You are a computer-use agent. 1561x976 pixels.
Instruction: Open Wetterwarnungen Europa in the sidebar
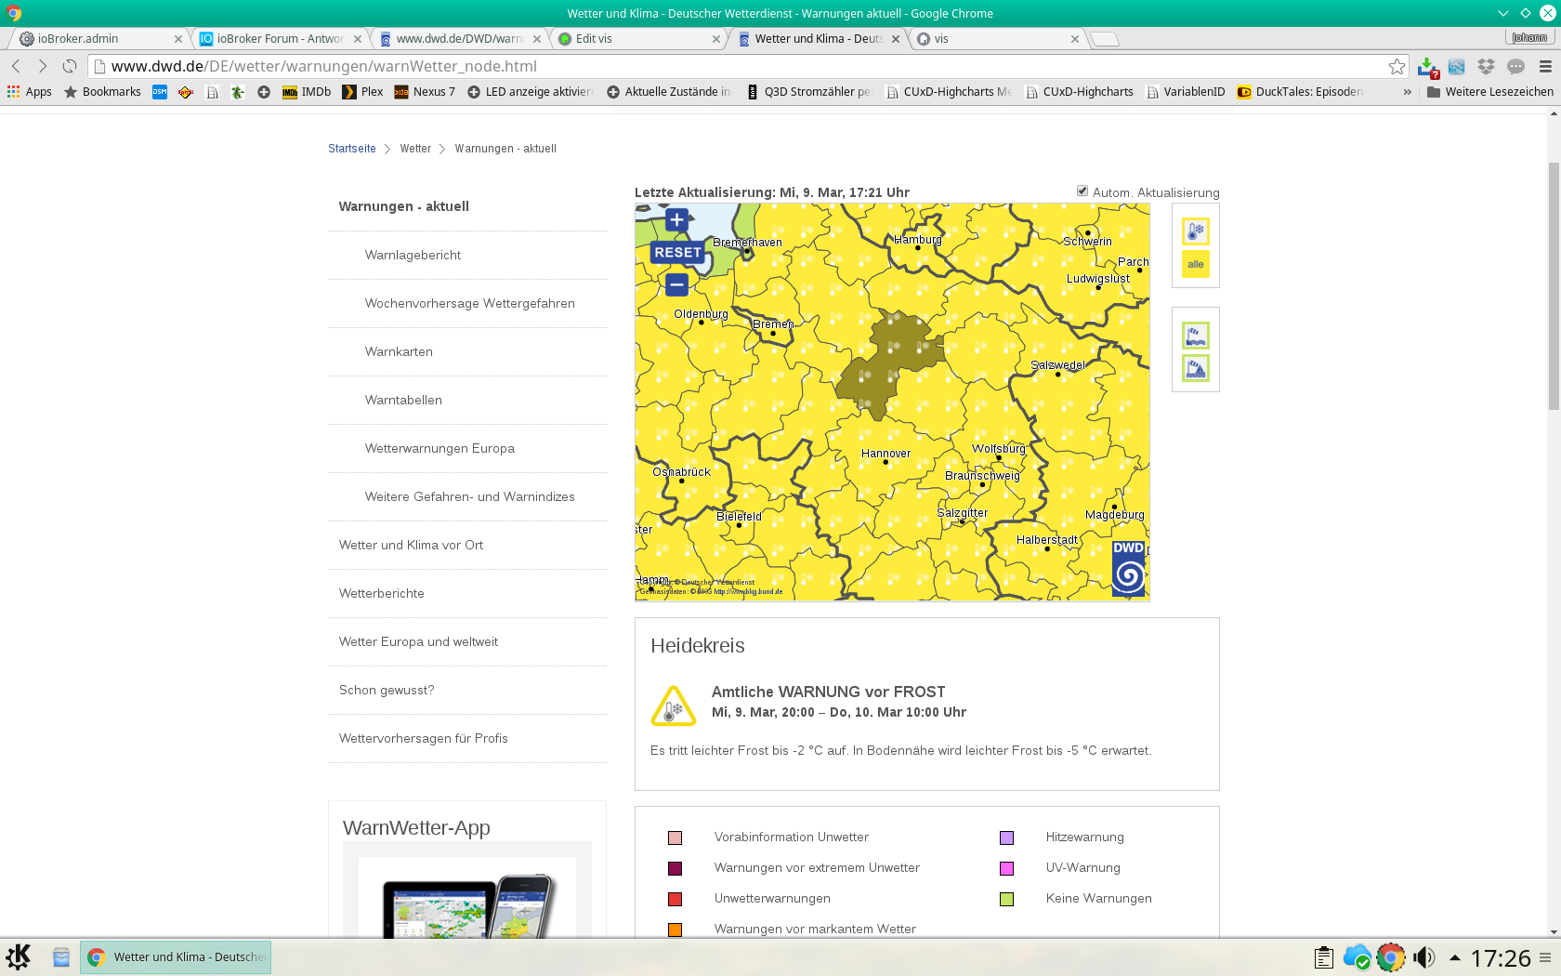coord(440,448)
